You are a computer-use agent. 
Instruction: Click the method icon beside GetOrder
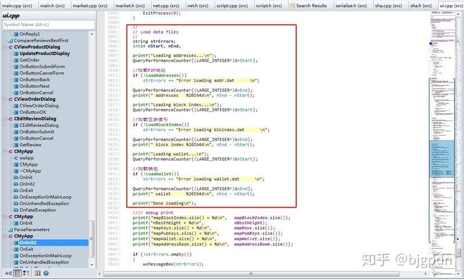(16, 60)
